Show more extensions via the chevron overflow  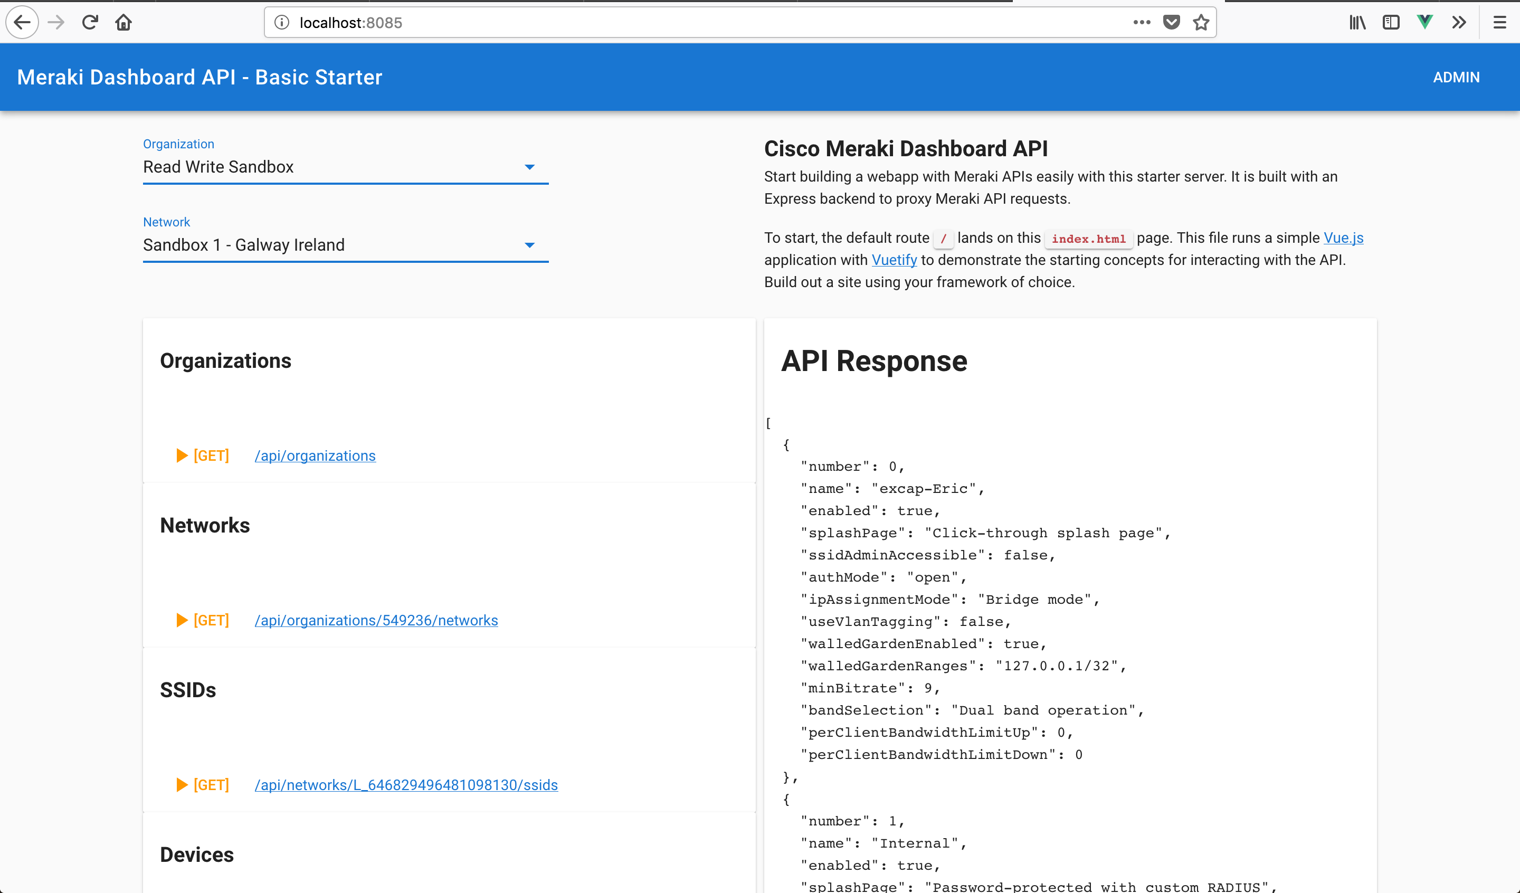coord(1458,23)
